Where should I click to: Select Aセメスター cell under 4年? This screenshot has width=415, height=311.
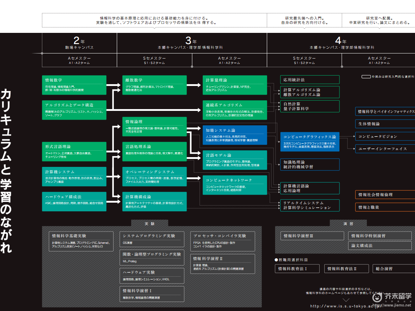(x=379, y=60)
